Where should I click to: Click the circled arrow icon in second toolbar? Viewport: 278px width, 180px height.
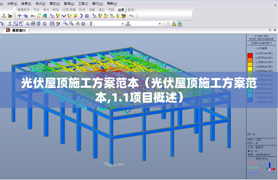point(44,24)
